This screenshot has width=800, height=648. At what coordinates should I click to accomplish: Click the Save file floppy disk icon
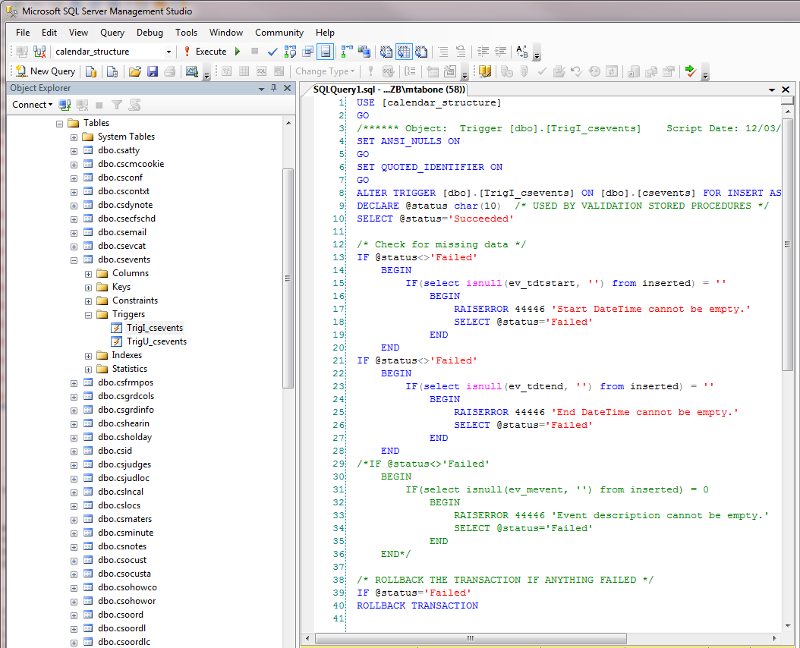[x=153, y=71]
